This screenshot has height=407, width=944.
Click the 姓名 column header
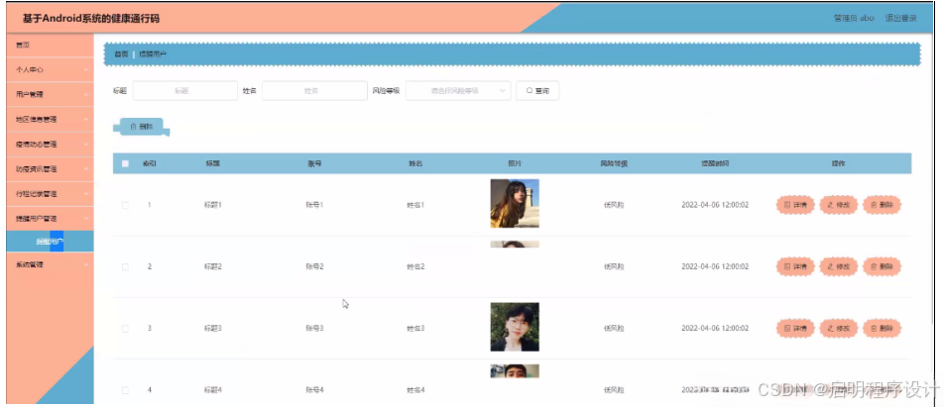click(x=415, y=163)
